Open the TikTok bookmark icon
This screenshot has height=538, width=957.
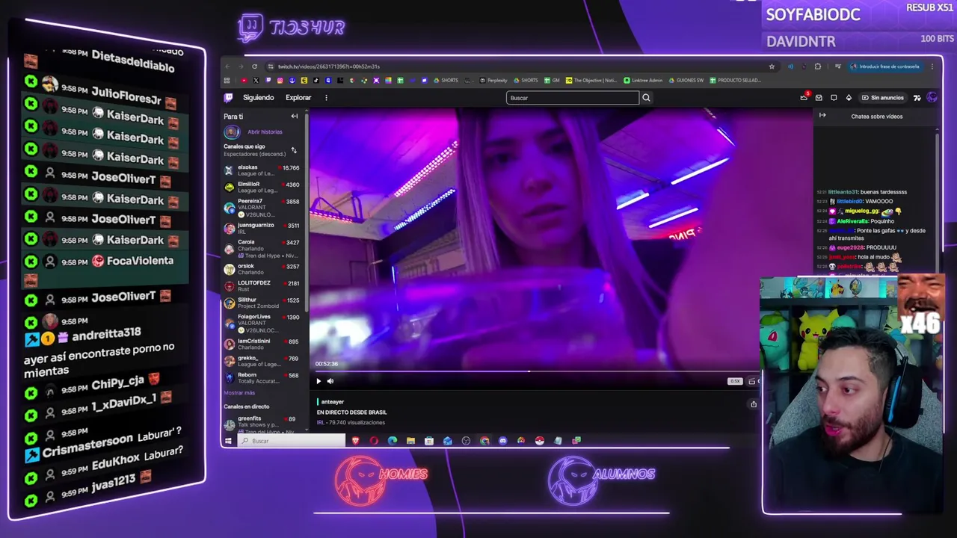point(316,80)
